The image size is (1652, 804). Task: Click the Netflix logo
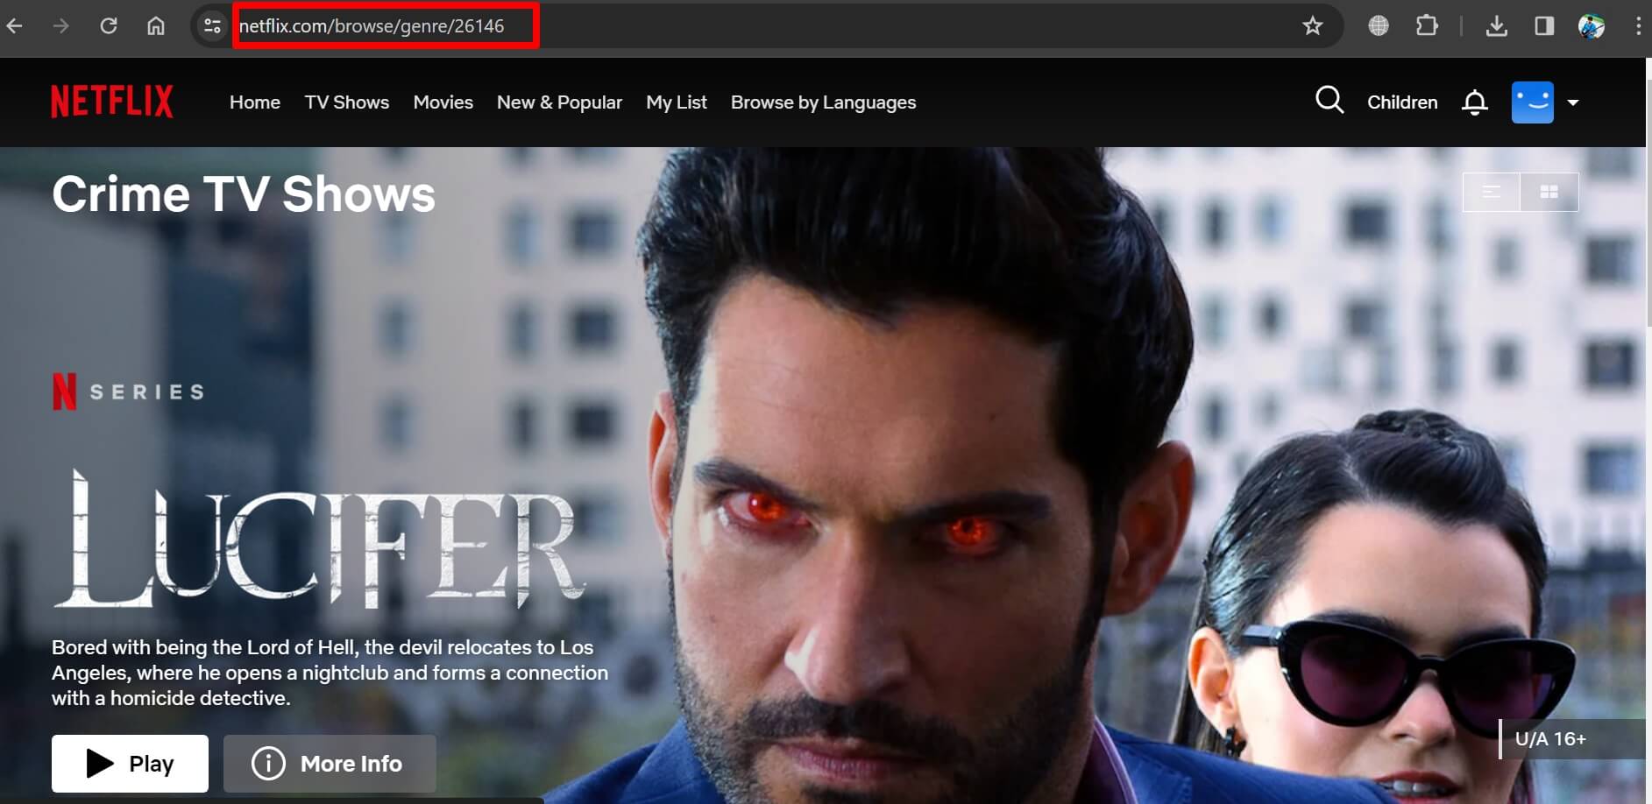(x=112, y=102)
